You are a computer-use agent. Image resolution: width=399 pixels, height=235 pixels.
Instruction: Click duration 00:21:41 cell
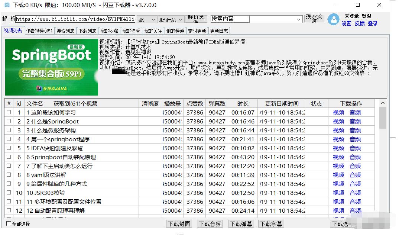(x=243, y=139)
